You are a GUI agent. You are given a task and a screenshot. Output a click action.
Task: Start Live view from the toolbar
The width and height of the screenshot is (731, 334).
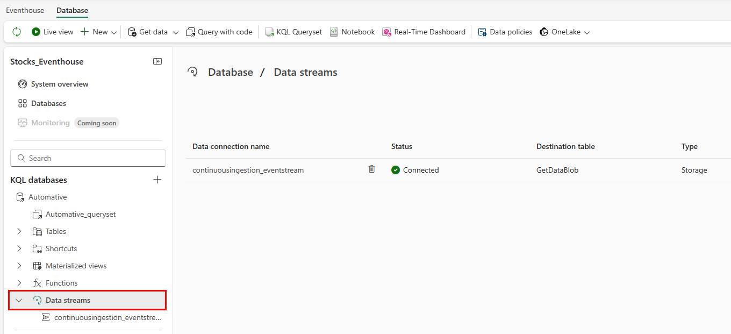tap(52, 32)
